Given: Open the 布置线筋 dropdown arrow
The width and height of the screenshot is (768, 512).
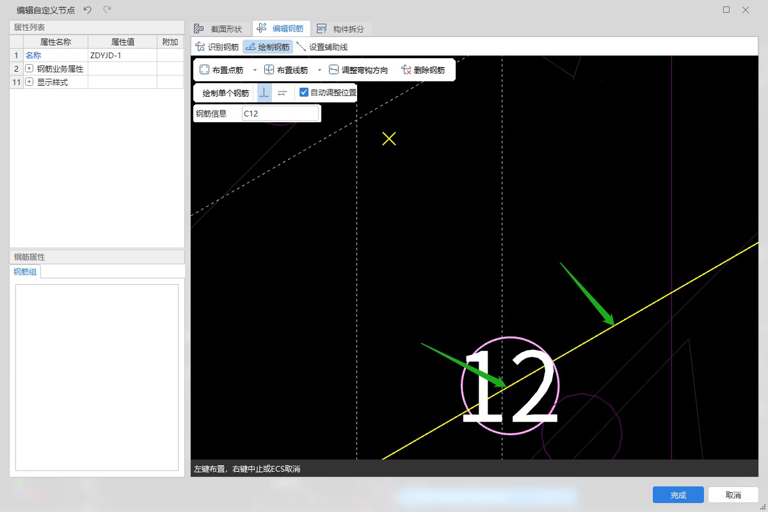Looking at the screenshot, I should pyautogui.click(x=319, y=70).
